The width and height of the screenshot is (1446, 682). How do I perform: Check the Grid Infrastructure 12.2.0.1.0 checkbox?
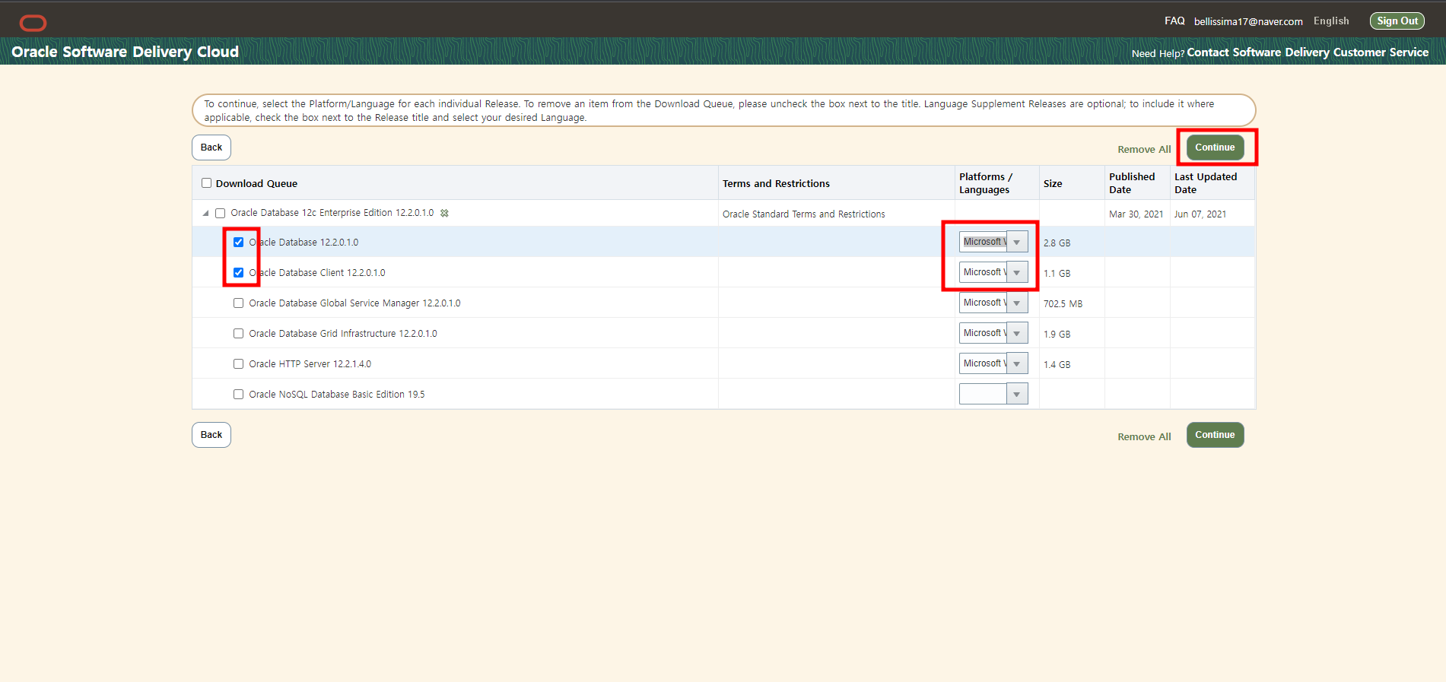tap(239, 334)
